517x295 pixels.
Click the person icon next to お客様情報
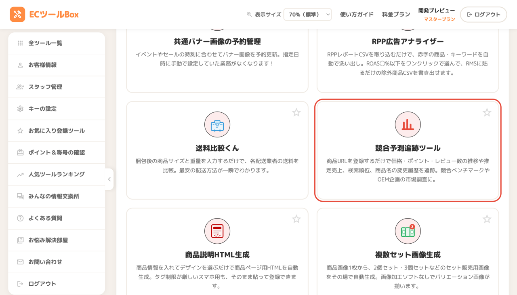(x=20, y=65)
